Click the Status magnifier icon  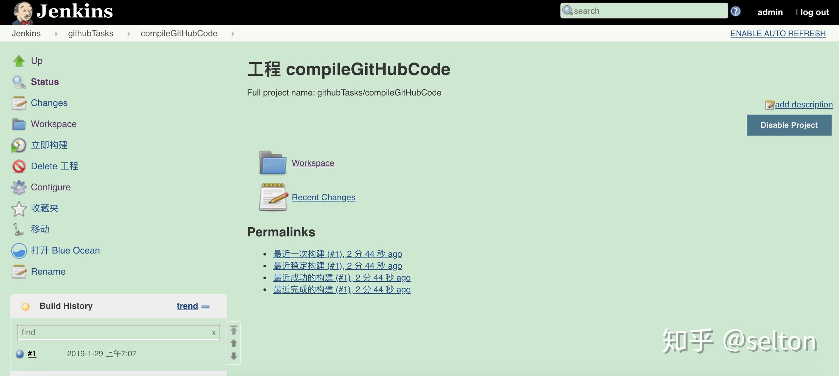click(x=19, y=82)
